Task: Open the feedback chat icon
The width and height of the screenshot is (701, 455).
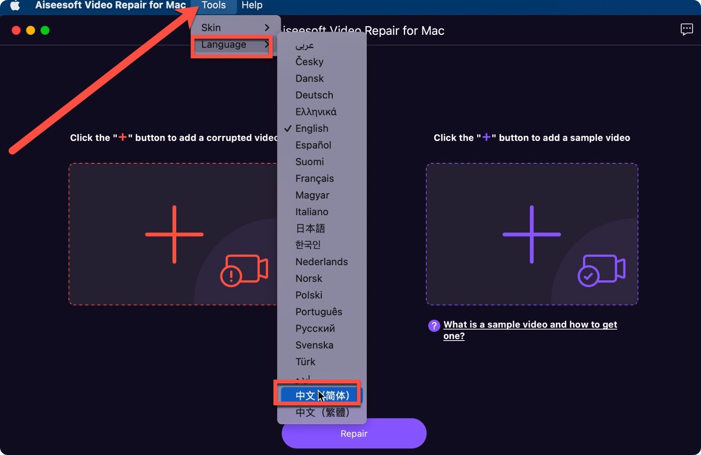Action: pyautogui.click(x=687, y=29)
